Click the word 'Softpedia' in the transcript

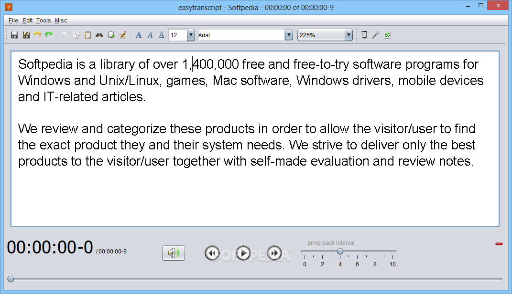click(x=45, y=64)
